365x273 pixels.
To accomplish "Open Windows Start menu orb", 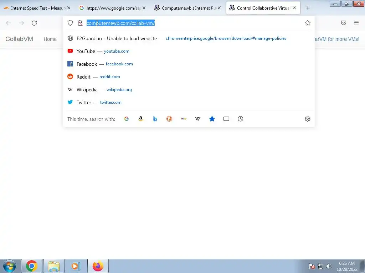I will coord(10,266).
